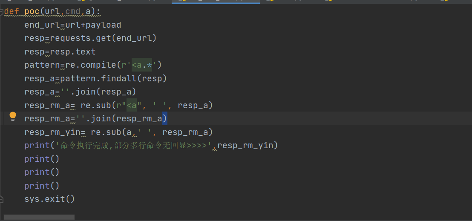Click the highlighted line ''.join(resp_rm_a)

point(96,118)
